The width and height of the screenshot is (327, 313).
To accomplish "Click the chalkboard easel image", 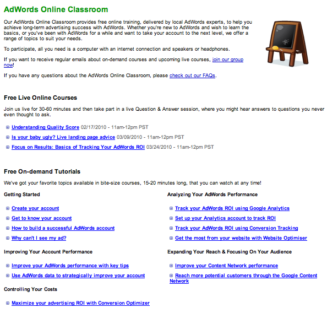I will click(287, 44).
